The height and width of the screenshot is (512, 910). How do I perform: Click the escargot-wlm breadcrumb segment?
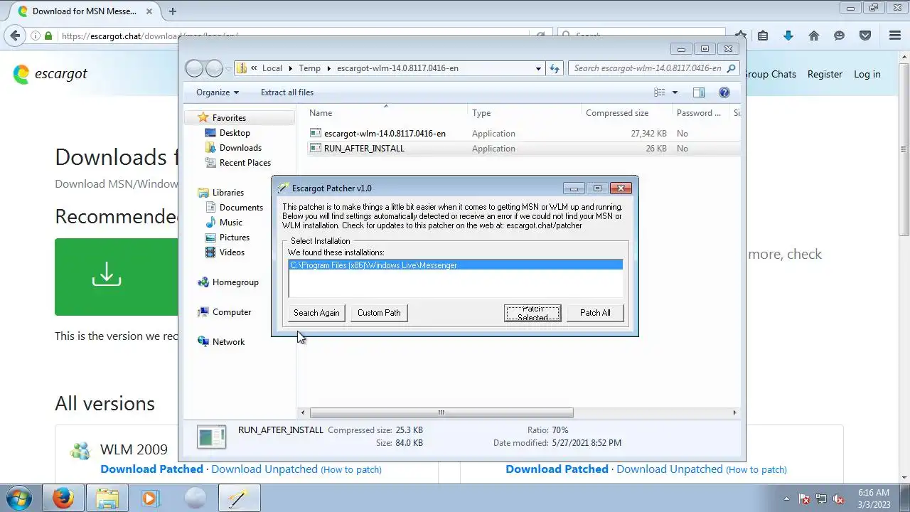click(397, 68)
